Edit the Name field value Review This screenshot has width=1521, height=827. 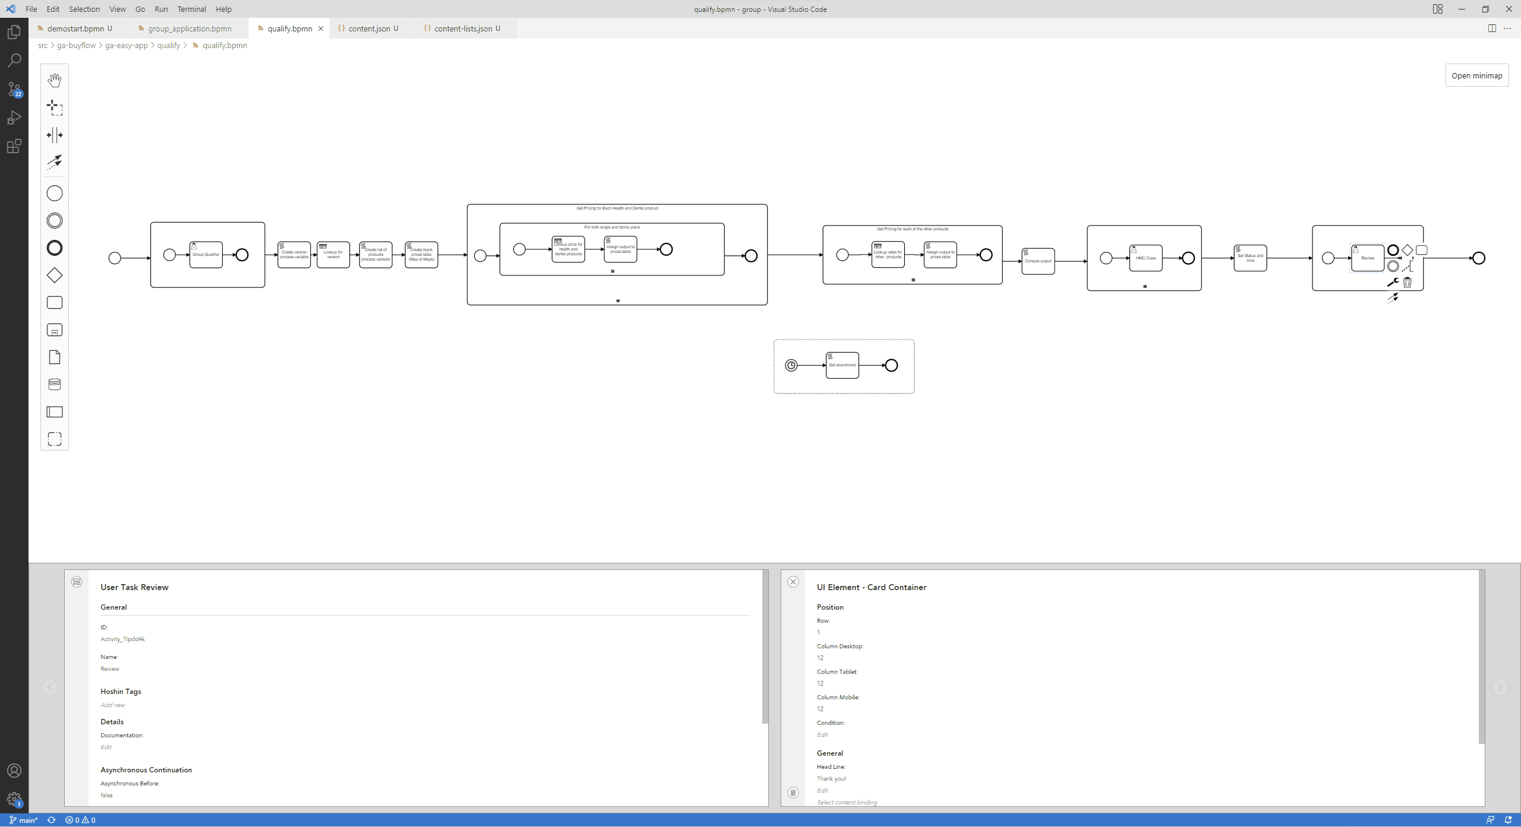coord(110,668)
